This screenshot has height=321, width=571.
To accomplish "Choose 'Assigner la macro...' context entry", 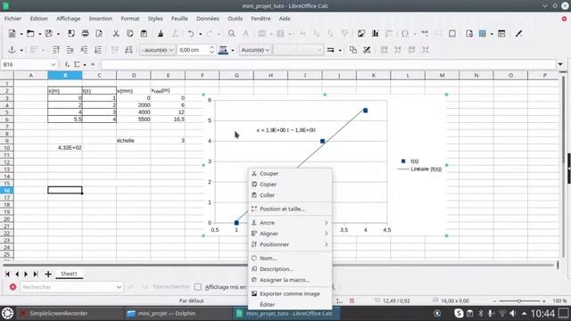I will coord(290,280).
